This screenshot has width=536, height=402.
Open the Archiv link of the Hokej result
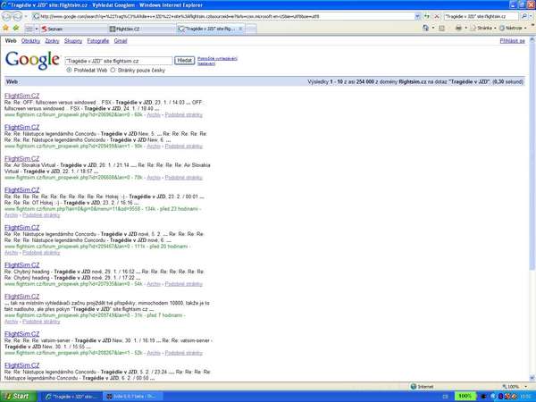point(12,215)
